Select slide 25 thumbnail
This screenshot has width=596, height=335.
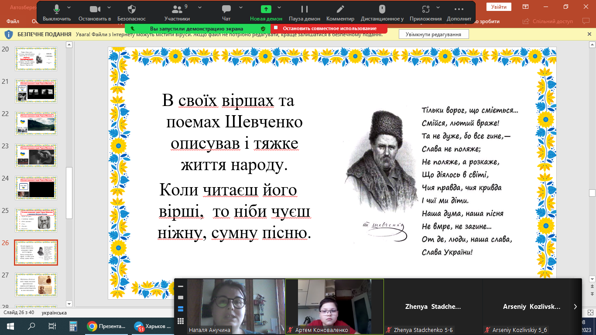36,220
